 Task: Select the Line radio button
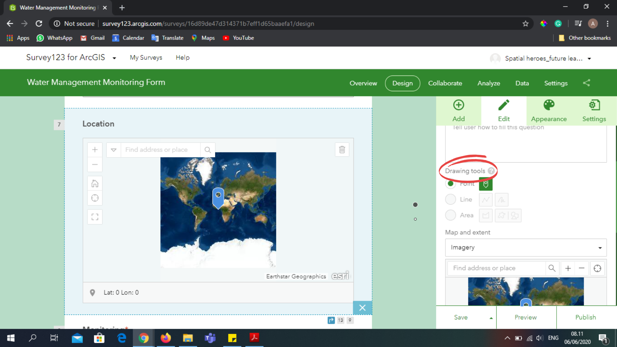[x=451, y=200]
